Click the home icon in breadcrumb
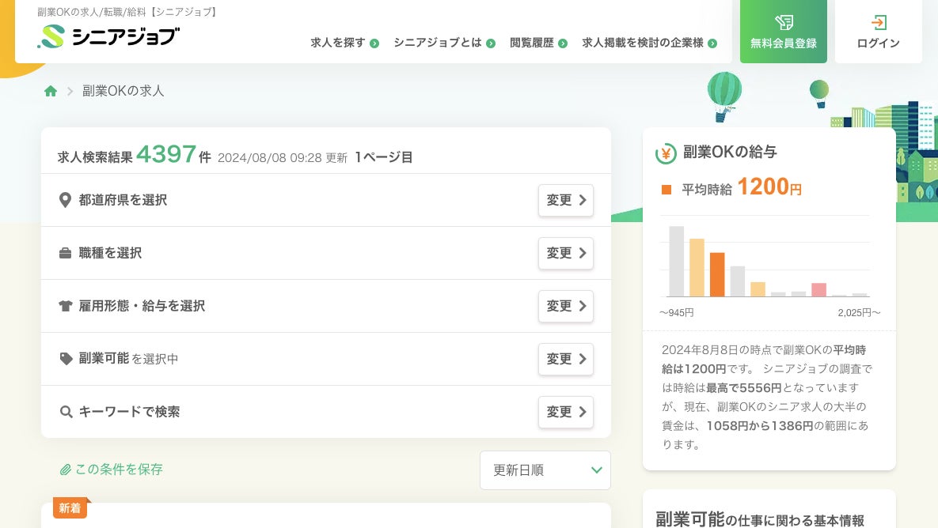938x528 pixels. (51, 91)
